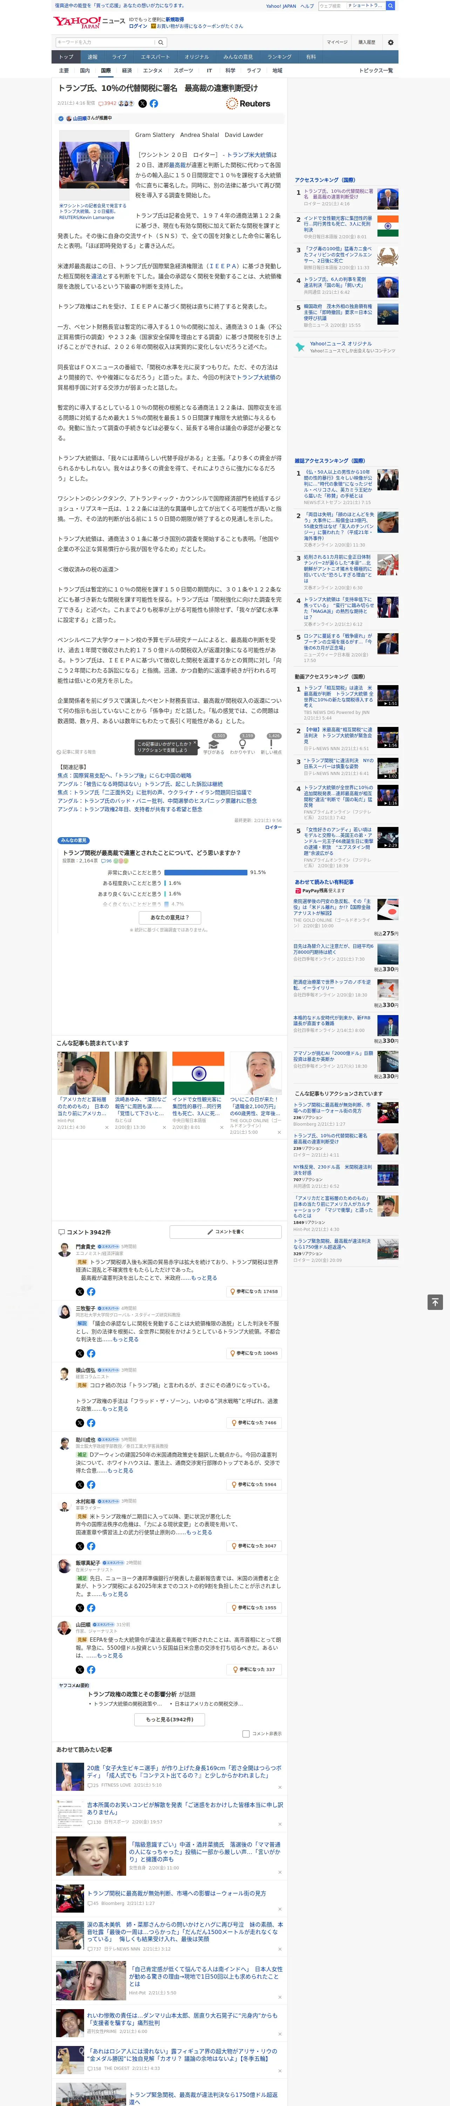Select the スポーツ category tab
This screenshot has width=450, height=2106.
[183, 71]
